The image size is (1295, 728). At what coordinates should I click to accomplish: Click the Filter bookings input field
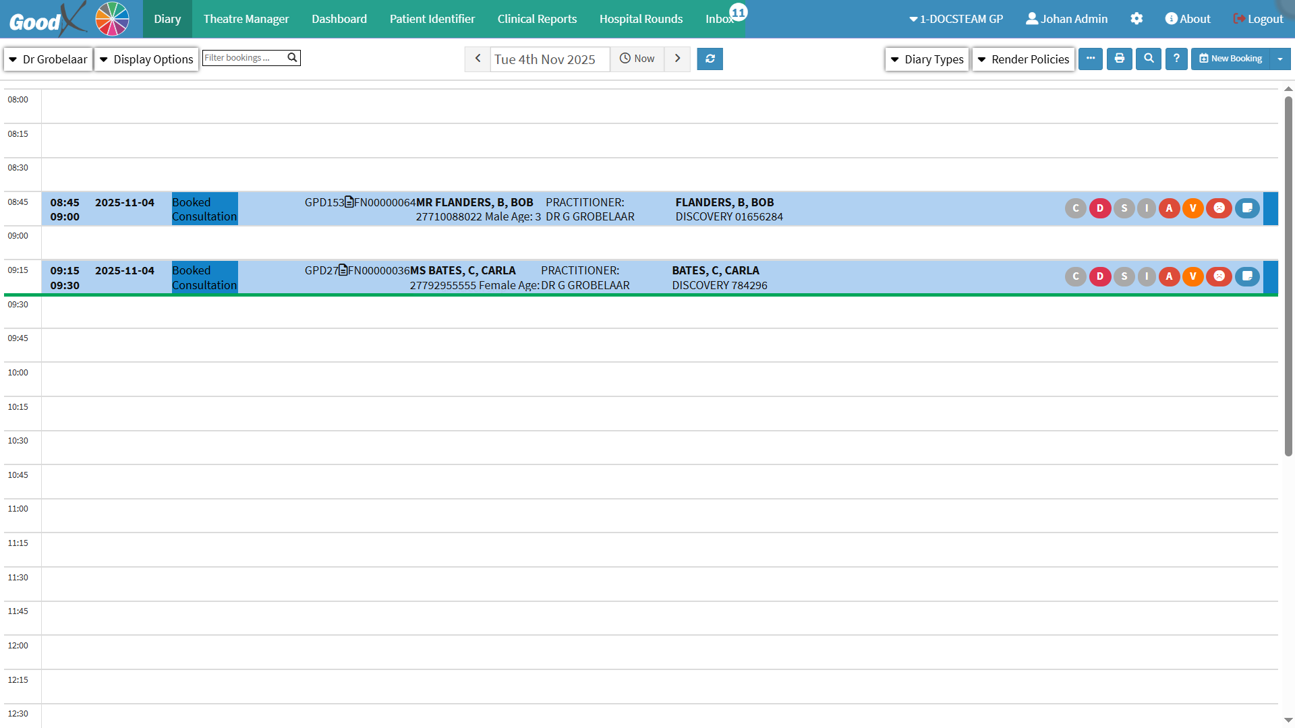243,58
